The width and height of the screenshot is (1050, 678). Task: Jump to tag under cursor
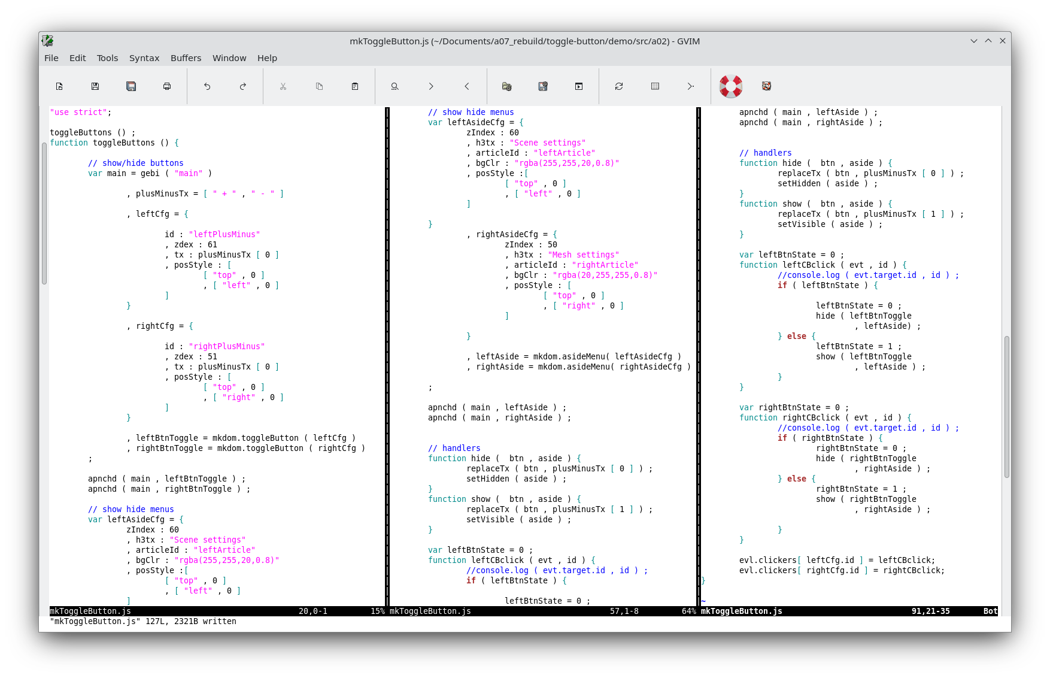click(x=691, y=86)
